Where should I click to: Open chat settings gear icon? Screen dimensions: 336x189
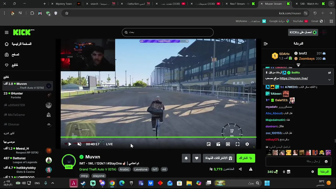pos(313,172)
